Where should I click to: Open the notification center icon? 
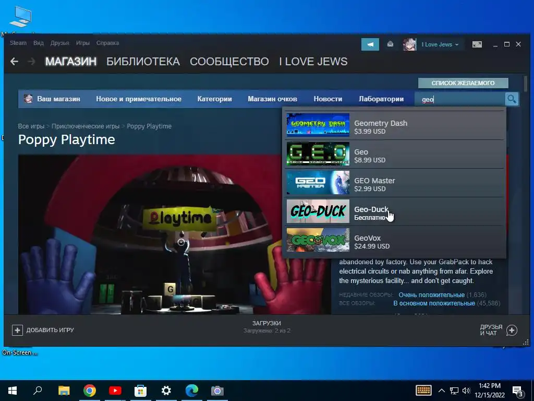click(518, 392)
